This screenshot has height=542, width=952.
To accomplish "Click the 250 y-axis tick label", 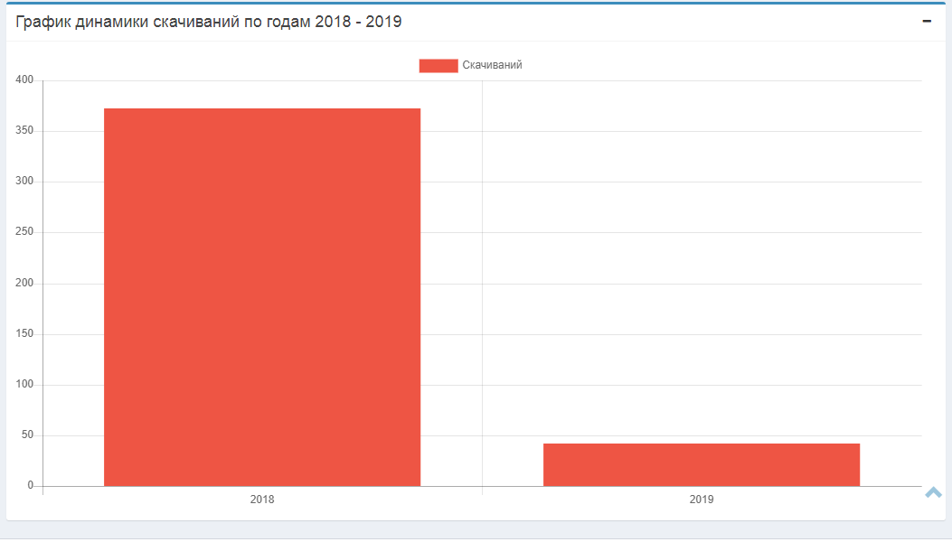I will (x=24, y=232).
